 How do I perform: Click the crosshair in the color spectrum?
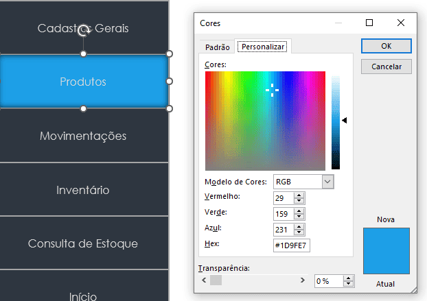coord(273,90)
